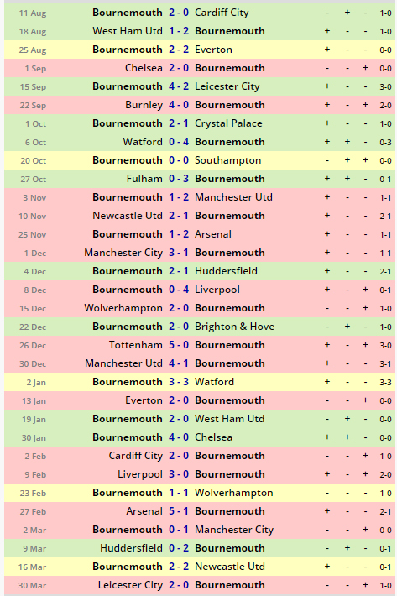This screenshot has width=397, height=596.
Task: Click Brighton & Hove team name
Action: coord(234,327)
